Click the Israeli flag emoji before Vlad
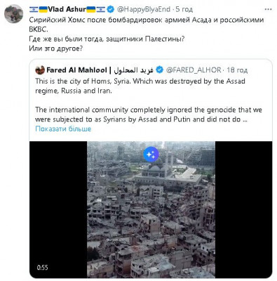This screenshot has width=277, height=281. click(x=34, y=9)
